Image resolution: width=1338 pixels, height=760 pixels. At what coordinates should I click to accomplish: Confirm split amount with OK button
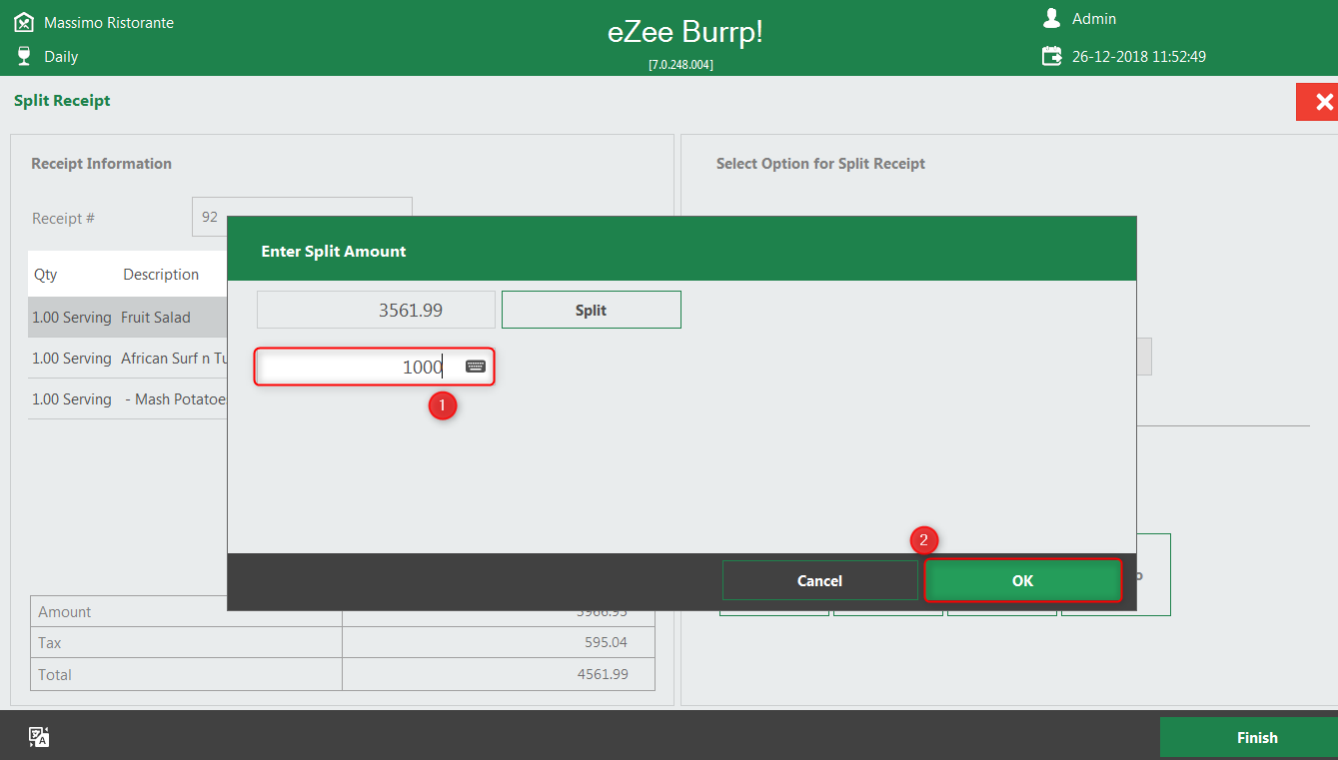click(1022, 580)
